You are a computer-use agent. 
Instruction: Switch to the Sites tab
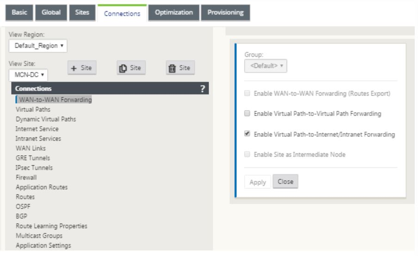[x=82, y=12]
